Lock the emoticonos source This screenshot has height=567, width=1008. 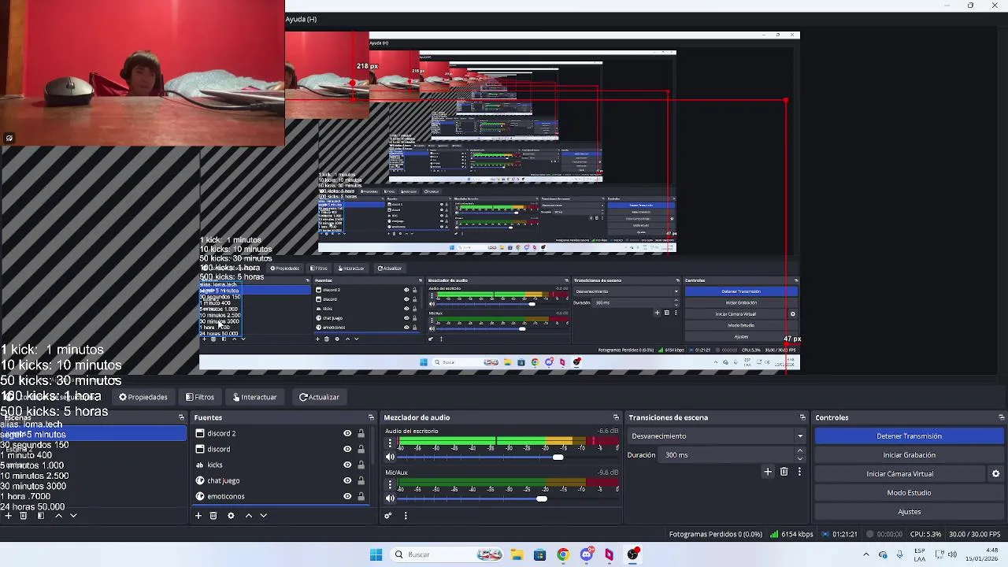point(361,496)
